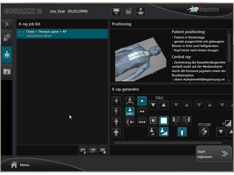Select three-point exposure technique
This screenshot has height=175, width=234.
point(142,122)
